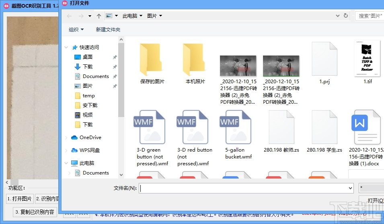
Task: Click navigation pane scroll up arrow
Action: coord(121,39)
